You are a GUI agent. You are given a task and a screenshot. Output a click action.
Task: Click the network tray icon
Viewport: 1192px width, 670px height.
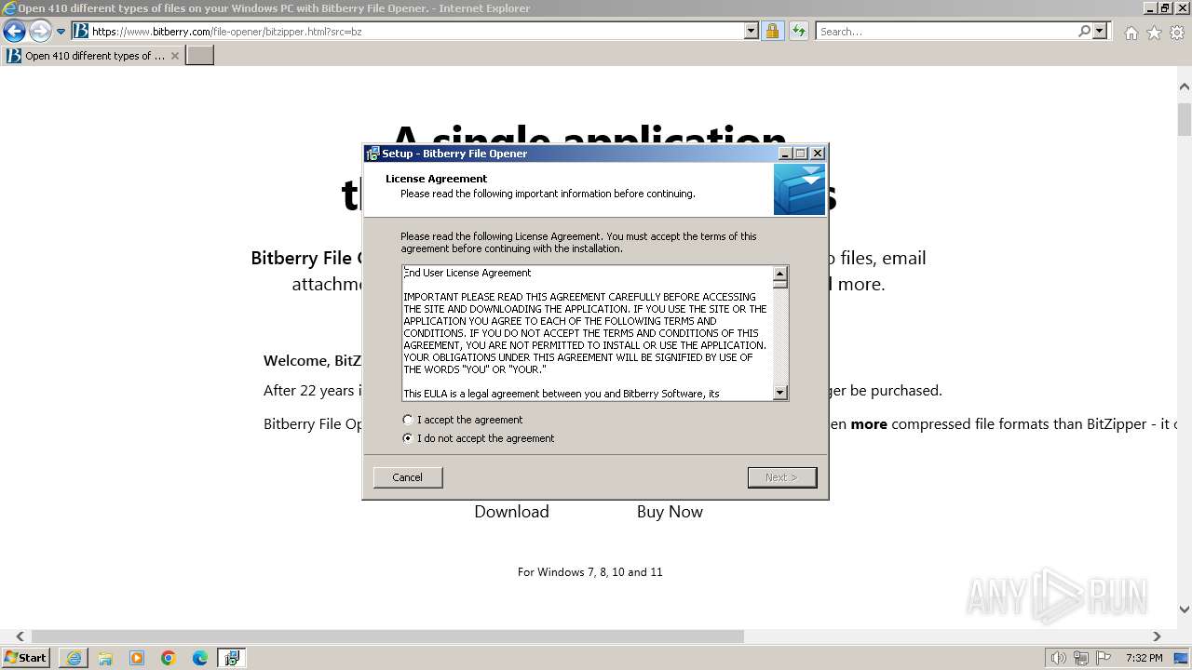pyautogui.click(x=1081, y=658)
